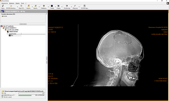Select the CT (14 June 2016) study
Viewport: 169px width, 101px height.
13,30
